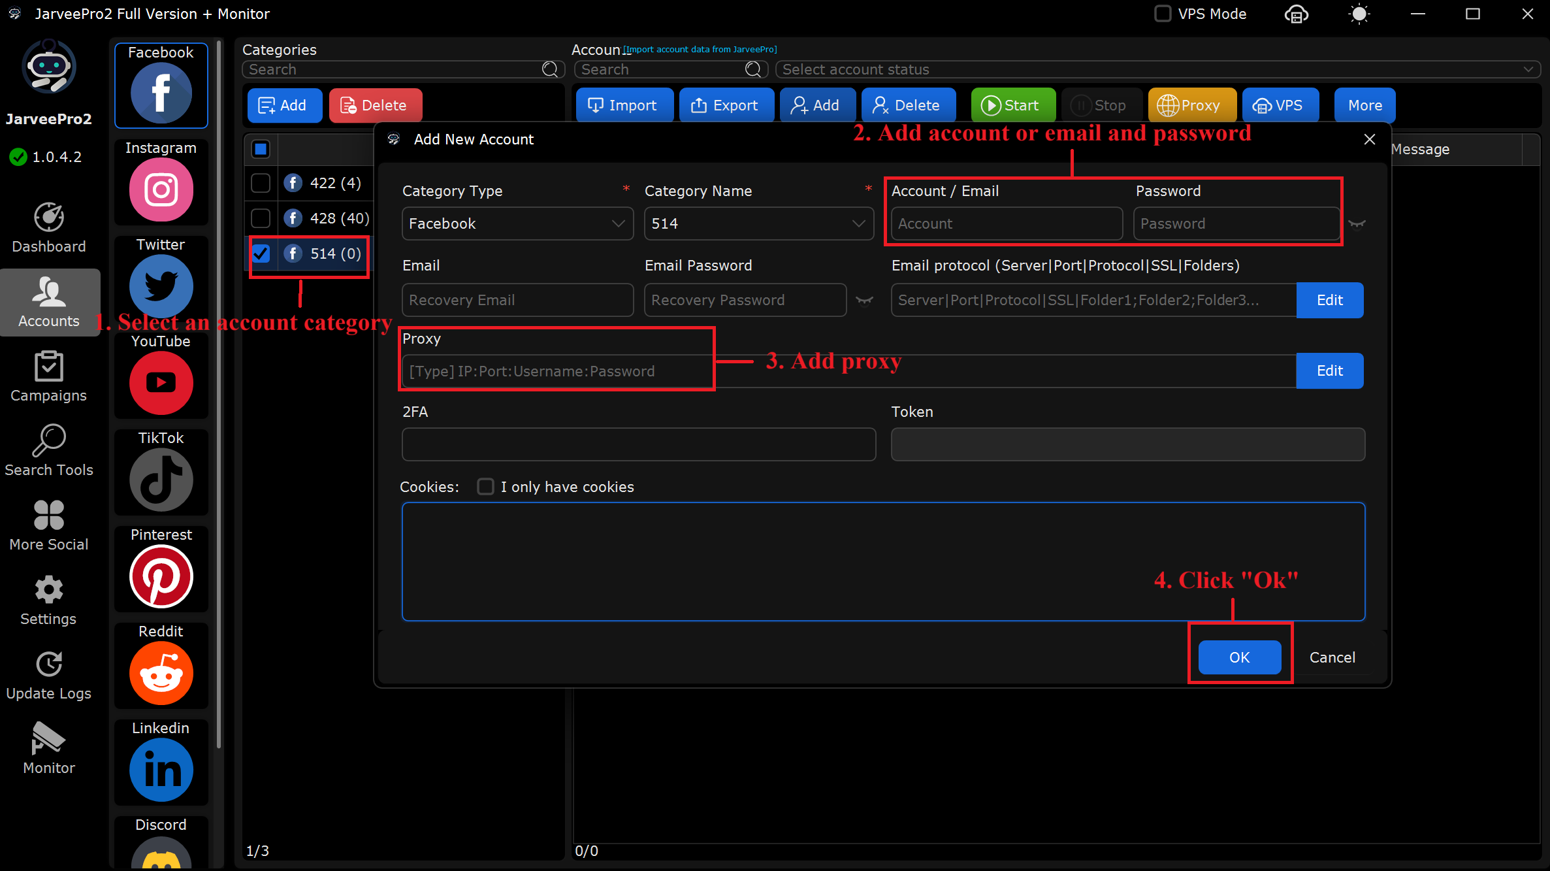The height and width of the screenshot is (871, 1550).
Task: Click the Stop button
Action: pos(1101,105)
